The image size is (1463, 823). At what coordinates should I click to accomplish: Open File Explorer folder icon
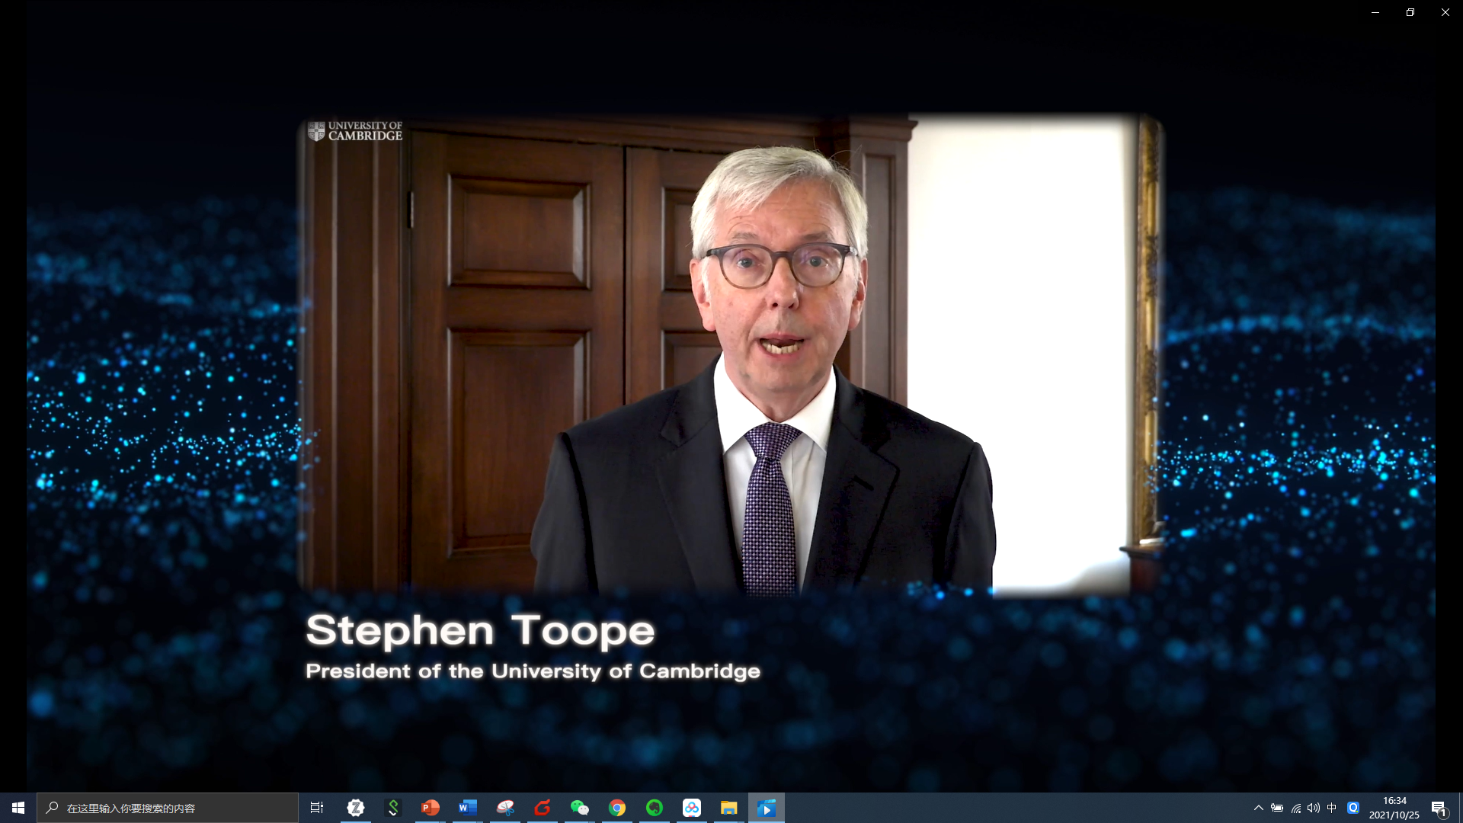pyautogui.click(x=729, y=808)
